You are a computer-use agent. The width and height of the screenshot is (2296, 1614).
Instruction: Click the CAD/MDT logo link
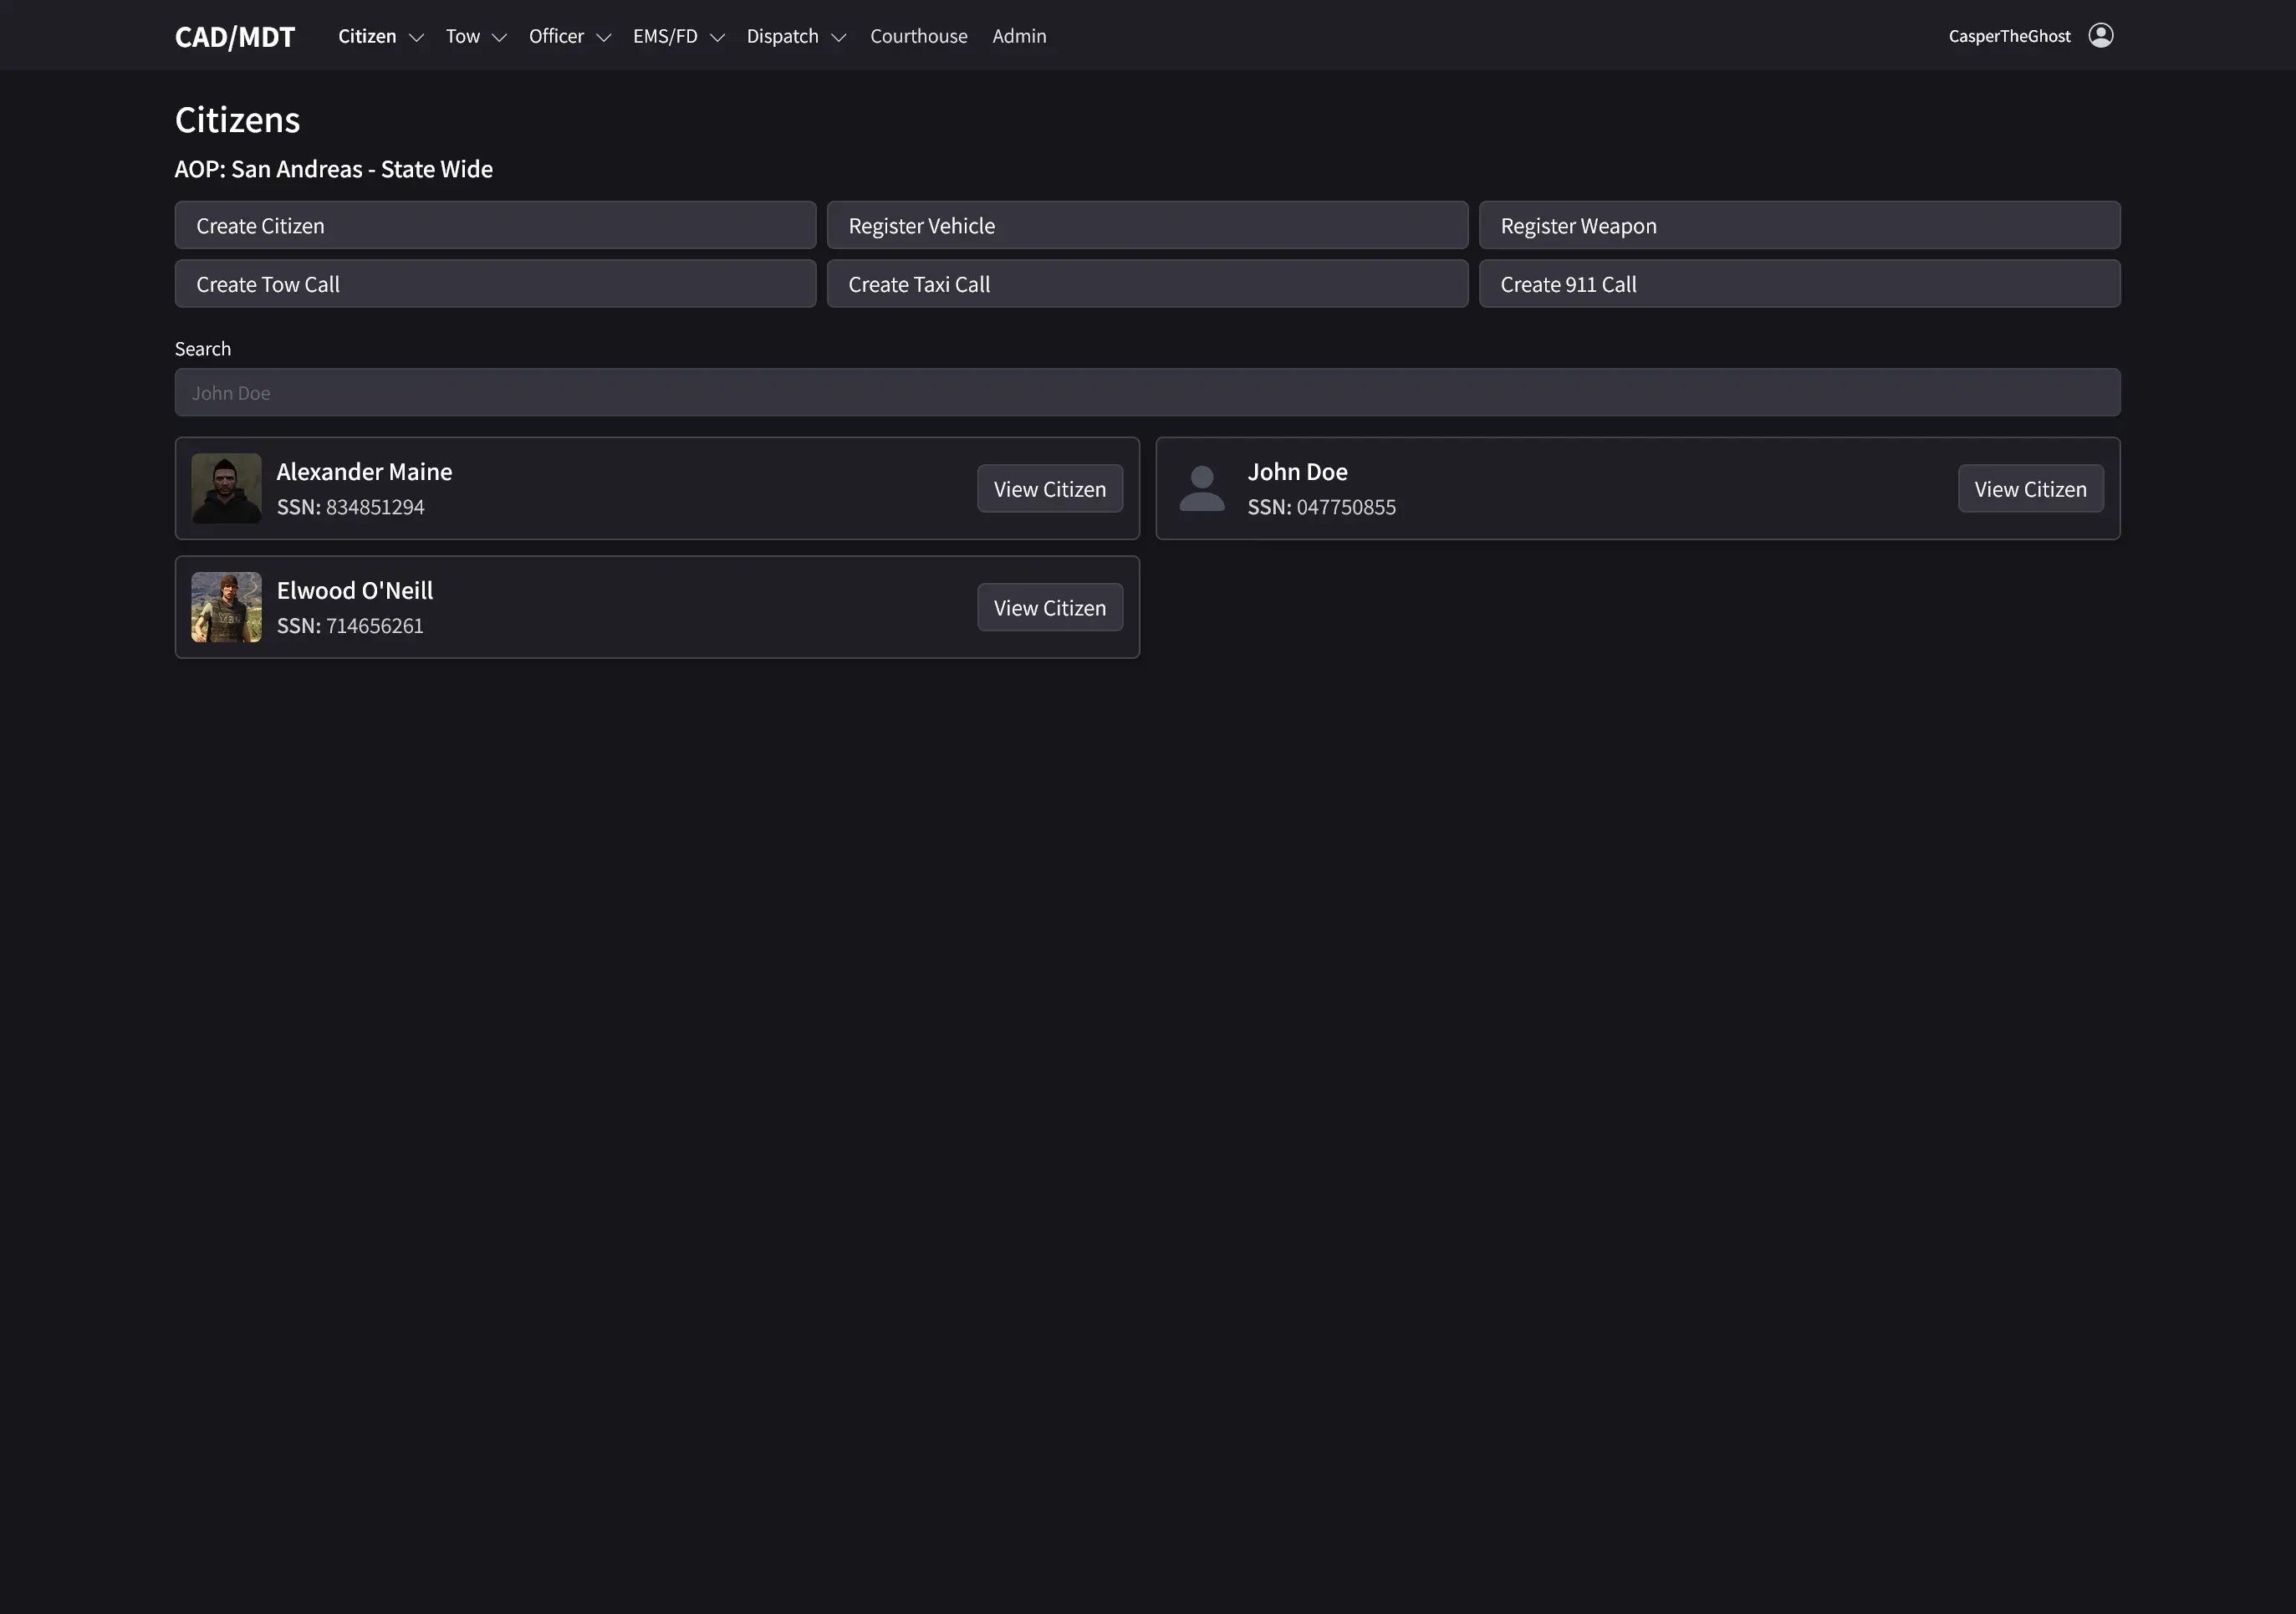pos(235,37)
